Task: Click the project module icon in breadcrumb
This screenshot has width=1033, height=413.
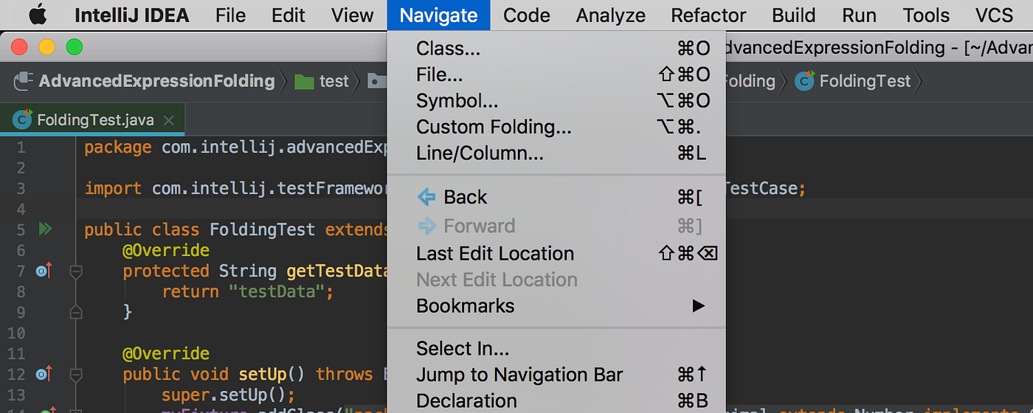Action: pos(25,80)
